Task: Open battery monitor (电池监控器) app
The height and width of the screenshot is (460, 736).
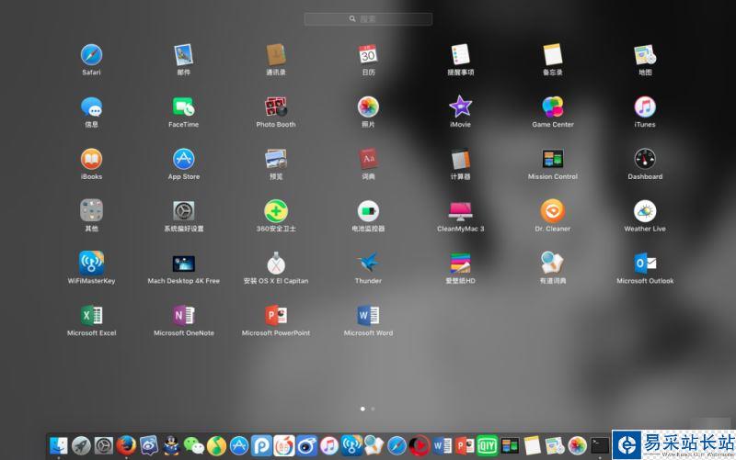Action: [x=368, y=211]
